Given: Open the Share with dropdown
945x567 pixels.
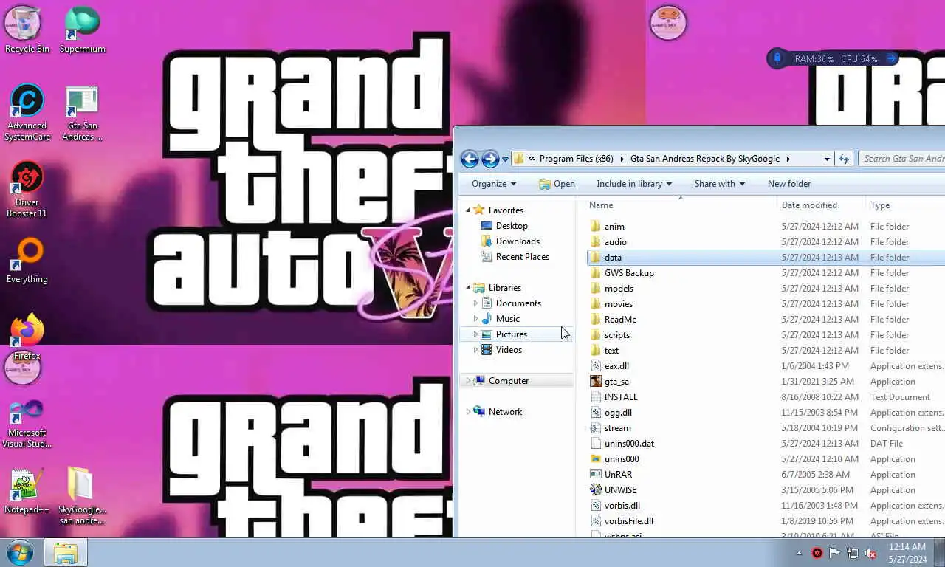Looking at the screenshot, I should click(720, 184).
